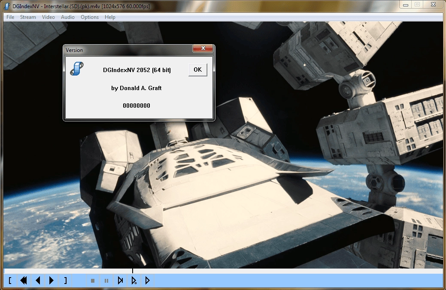
Task: Click the "DGIndexNV 2052 (64 bit)" text
Action: (137, 70)
